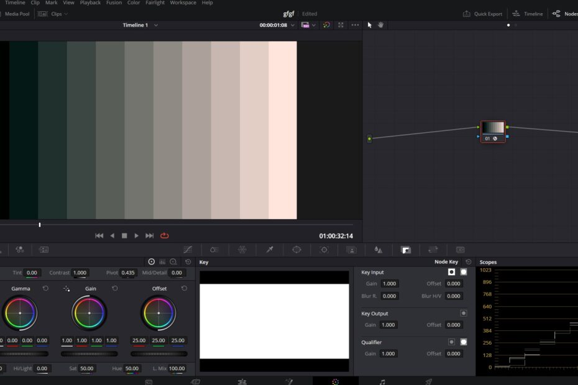This screenshot has height=385, width=578.
Task: Click the Media Pool button
Action: tap(17, 14)
